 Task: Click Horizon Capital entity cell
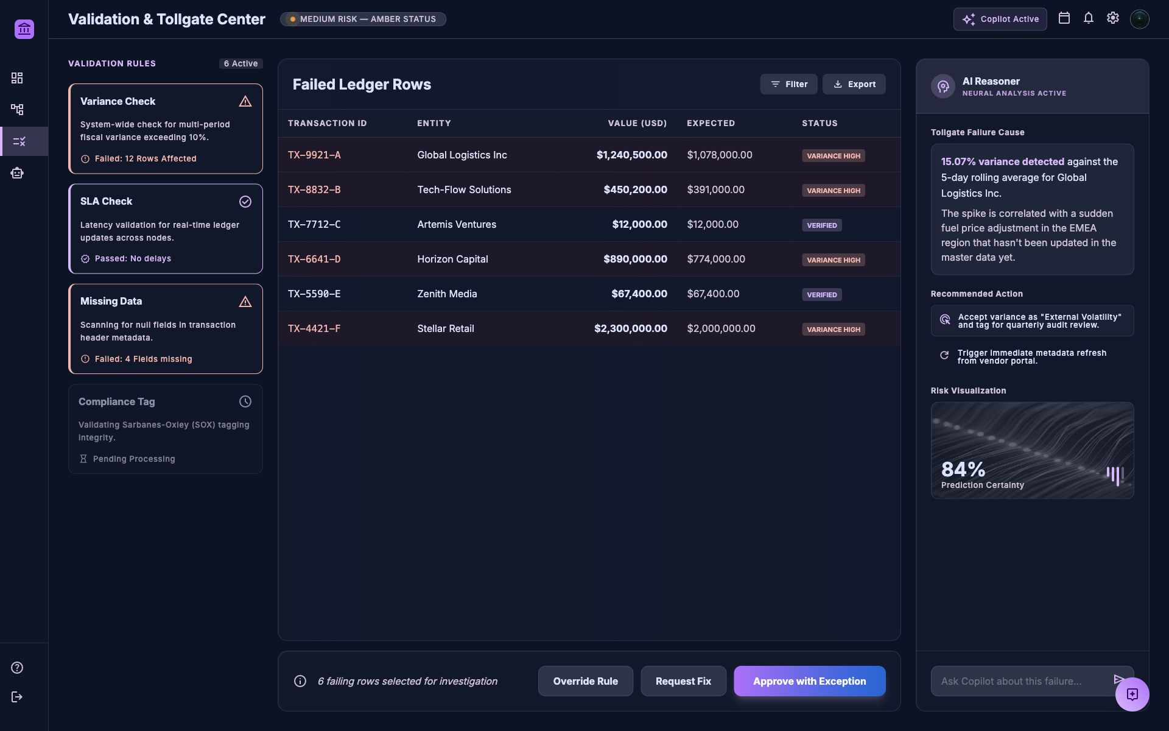(x=452, y=259)
